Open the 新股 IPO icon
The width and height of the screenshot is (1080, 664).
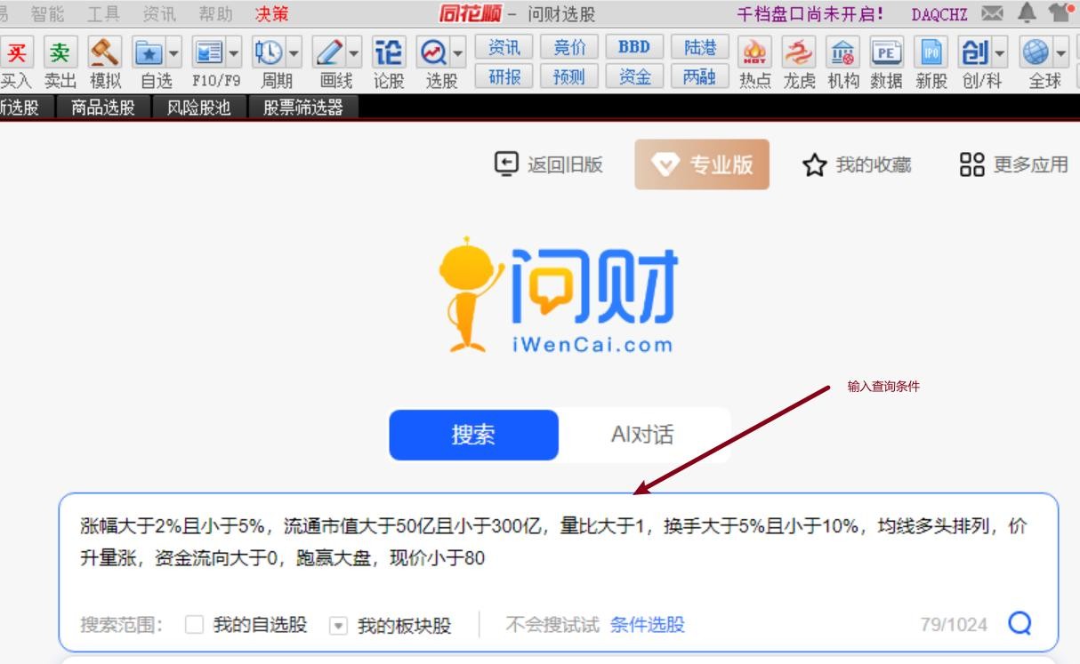click(x=931, y=54)
